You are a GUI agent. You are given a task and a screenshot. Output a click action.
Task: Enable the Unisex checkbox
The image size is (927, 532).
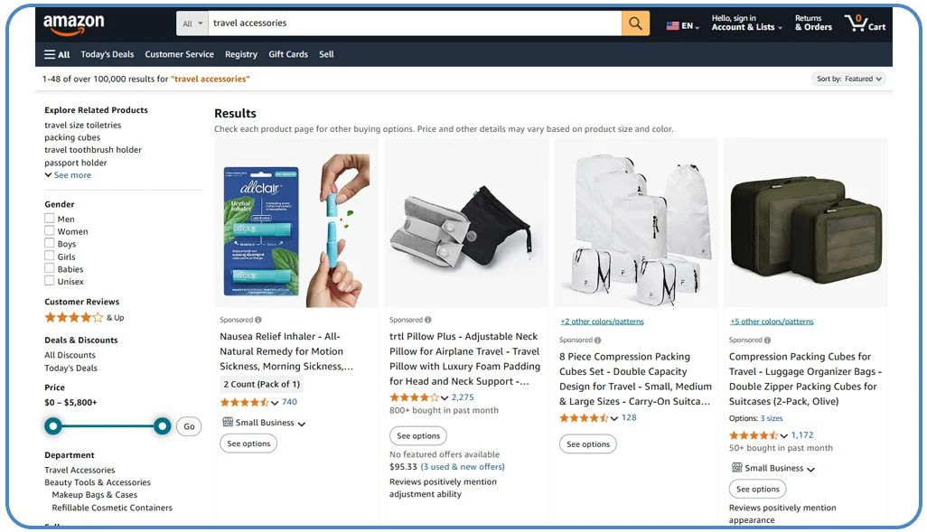pyautogui.click(x=50, y=281)
